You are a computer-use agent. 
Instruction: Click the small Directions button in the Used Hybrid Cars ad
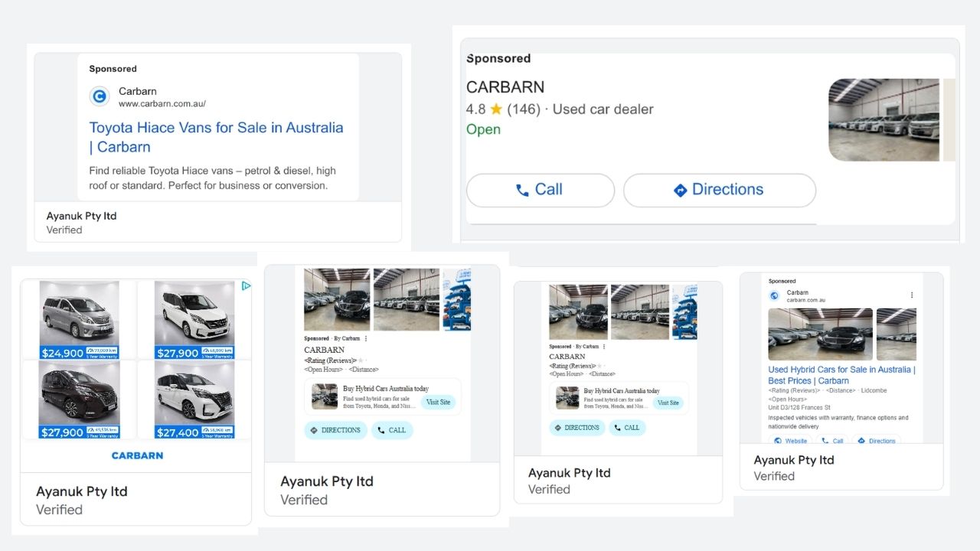pos(876,441)
